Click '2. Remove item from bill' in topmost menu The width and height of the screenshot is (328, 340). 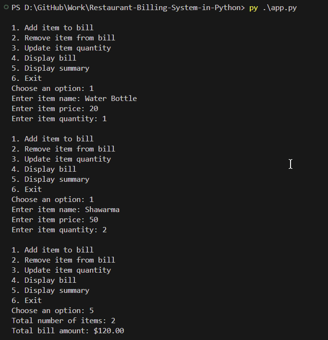pyautogui.click(x=63, y=38)
